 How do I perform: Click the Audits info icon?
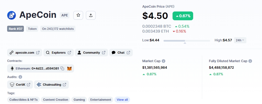coord(20,77)
